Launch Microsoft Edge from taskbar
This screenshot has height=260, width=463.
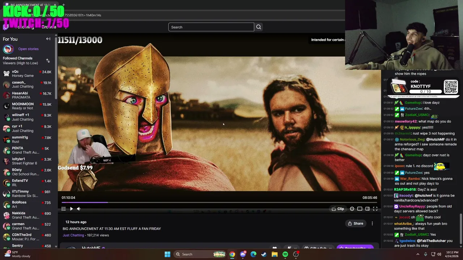254,254
